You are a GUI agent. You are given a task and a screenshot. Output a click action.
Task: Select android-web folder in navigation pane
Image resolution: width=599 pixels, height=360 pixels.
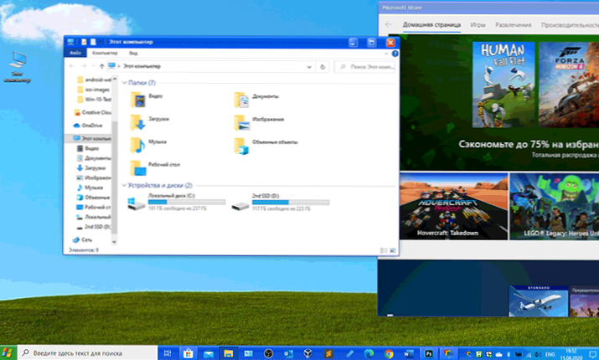coord(95,80)
